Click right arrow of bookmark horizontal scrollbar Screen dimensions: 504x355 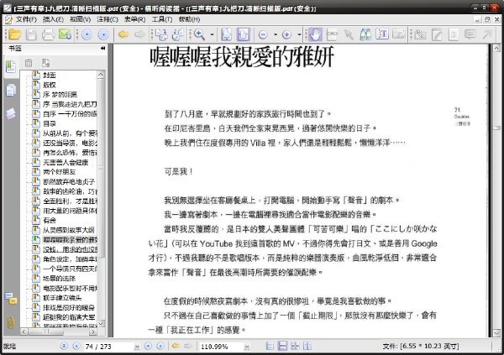click(93, 332)
